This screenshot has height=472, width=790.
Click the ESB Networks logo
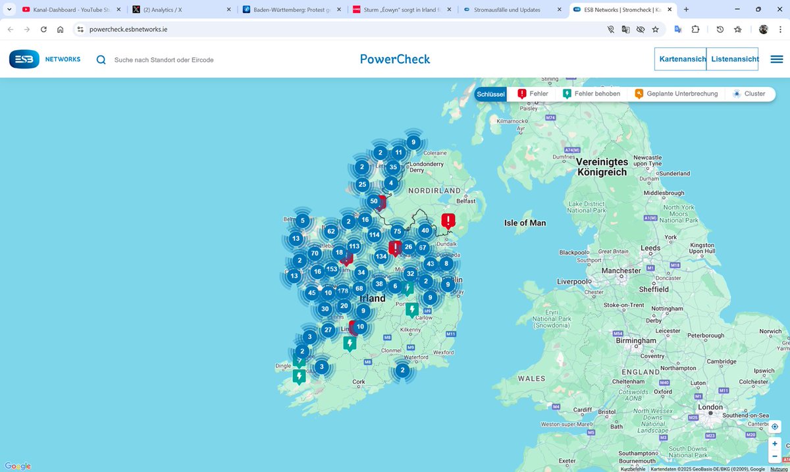(24, 59)
